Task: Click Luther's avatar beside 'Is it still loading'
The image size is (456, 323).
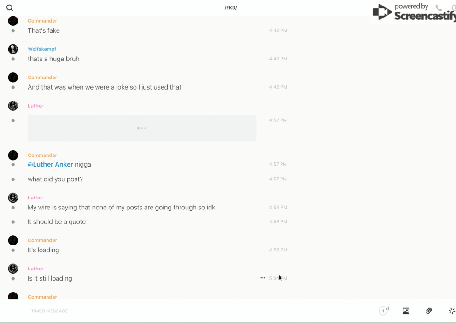Action: click(x=13, y=269)
